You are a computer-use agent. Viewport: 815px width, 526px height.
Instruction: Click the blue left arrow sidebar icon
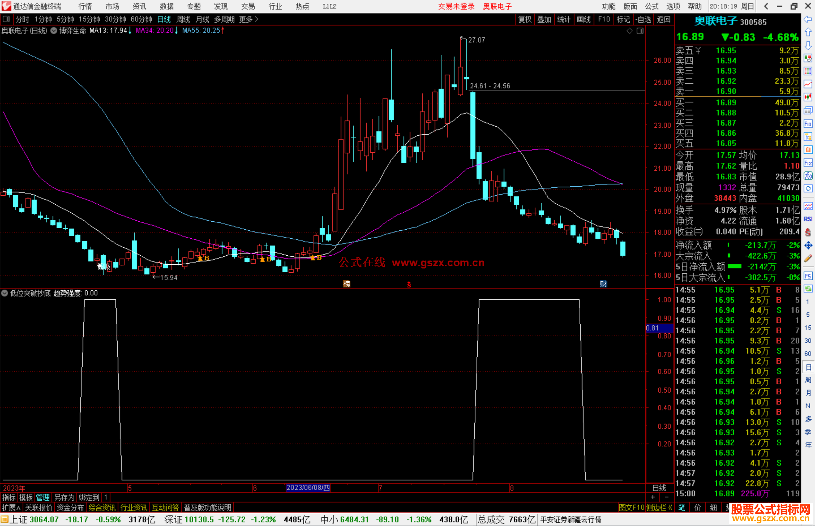pyautogui.click(x=808, y=19)
